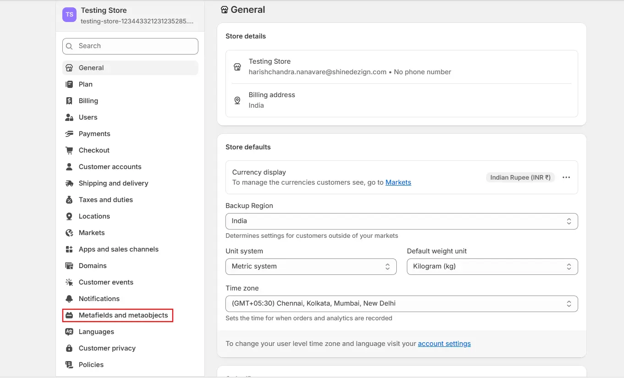Image resolution: width=624 pixels, height=378 pixels.
Task: Open Customer privacy settings
Action: [107, 348]
